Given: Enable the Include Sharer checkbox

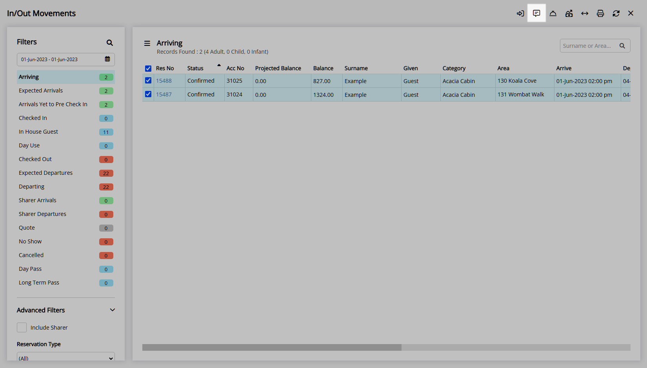Looking at the screenshot, I should pyautogui.click(x=22, y=327).
